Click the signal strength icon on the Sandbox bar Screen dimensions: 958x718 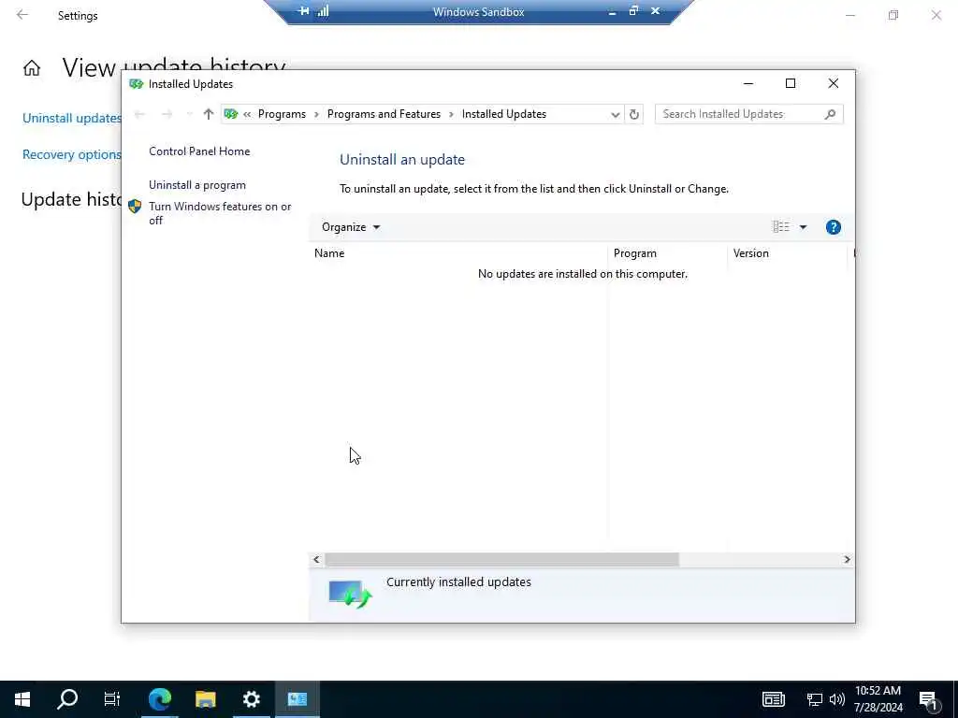(x=323, y=11)
